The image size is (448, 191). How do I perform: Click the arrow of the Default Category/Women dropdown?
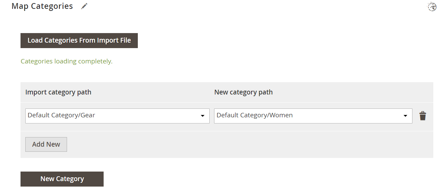click(405, 116)
